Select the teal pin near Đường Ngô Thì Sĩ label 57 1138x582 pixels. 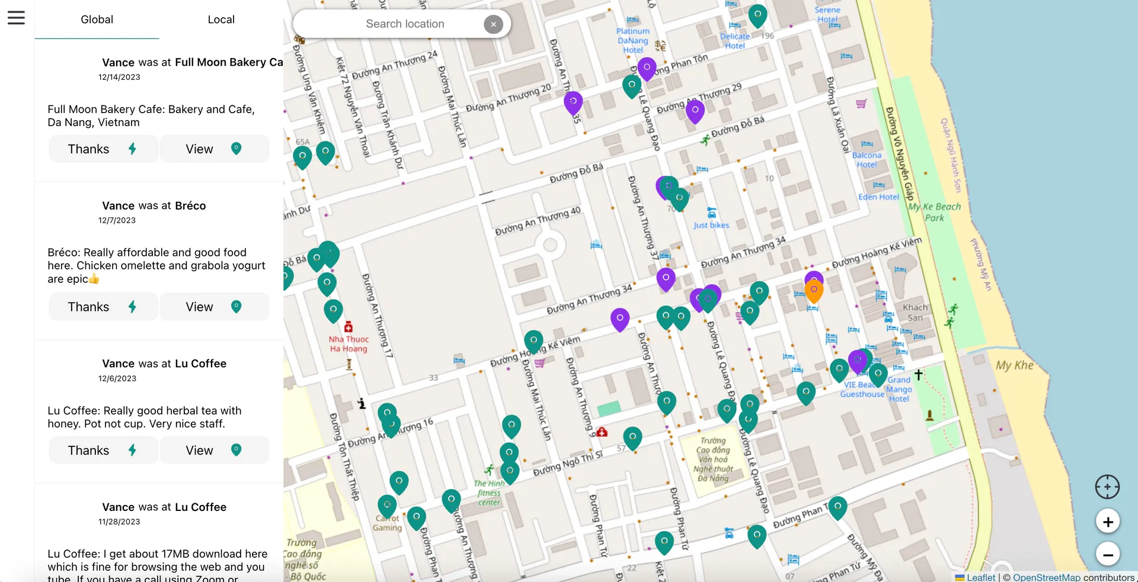(x=632, y=439)
